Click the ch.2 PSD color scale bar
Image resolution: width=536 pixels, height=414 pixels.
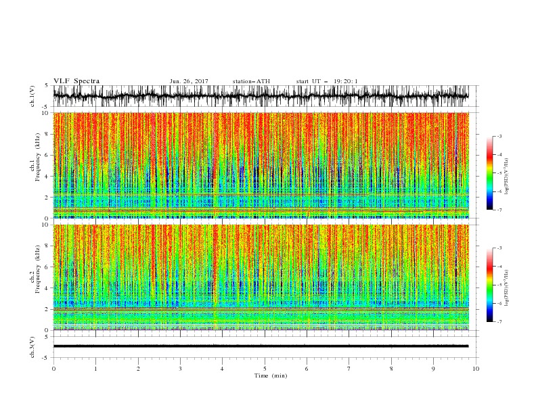pyautogui.click(x=490, y=285)
